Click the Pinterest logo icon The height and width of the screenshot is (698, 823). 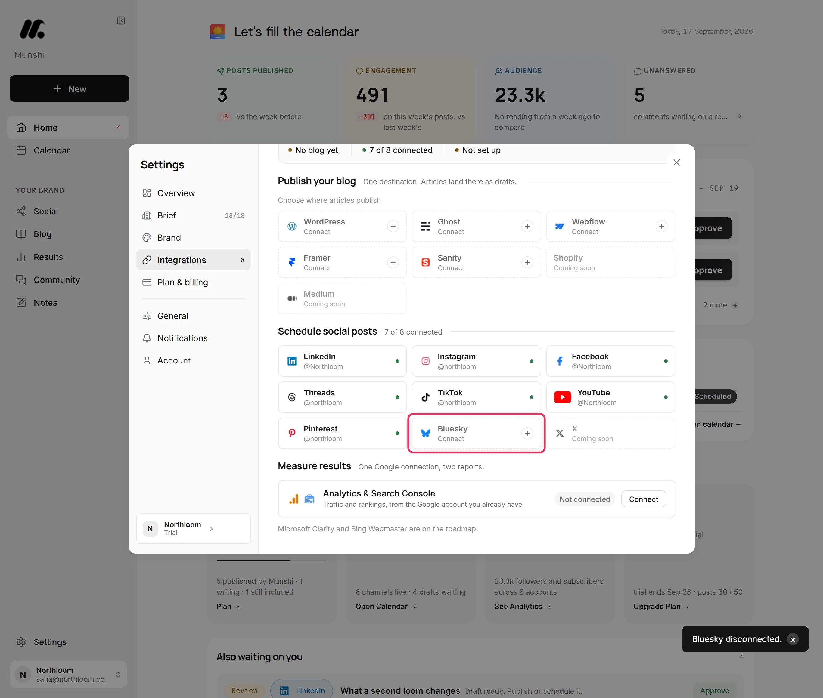292,433
